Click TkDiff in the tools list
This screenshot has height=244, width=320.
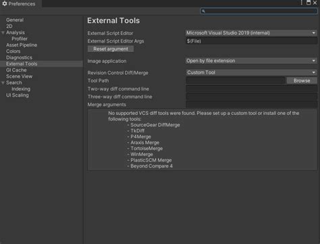(138, 130)
